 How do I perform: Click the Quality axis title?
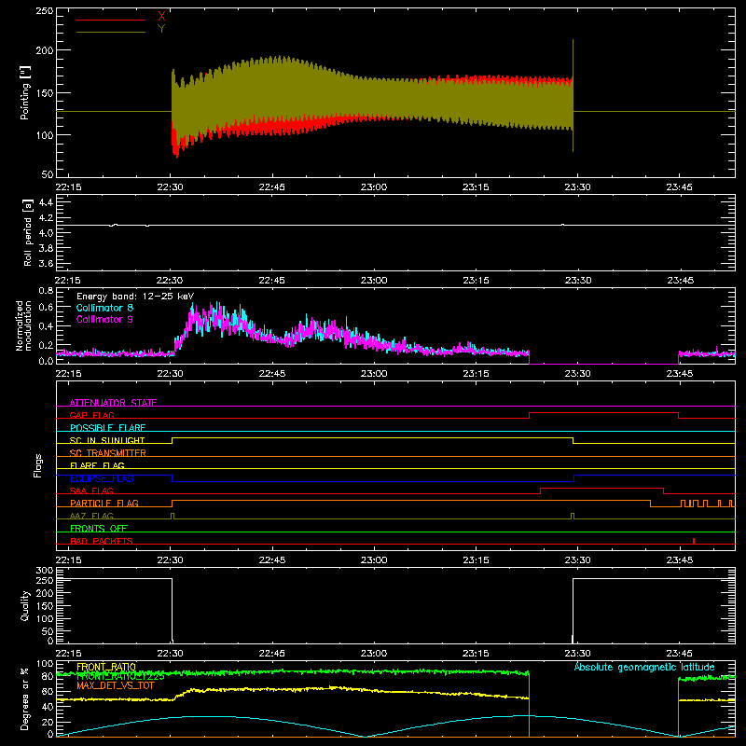[25, 605]
